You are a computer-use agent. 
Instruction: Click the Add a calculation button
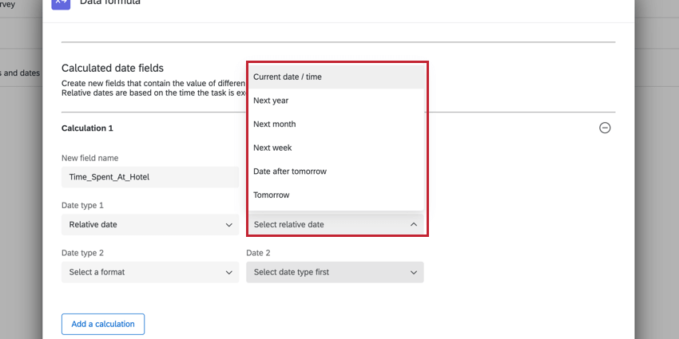click(x=103, y=324)
